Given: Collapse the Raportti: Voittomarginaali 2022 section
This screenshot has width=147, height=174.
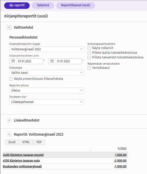Looking at the screenshot, I should (9, 134).
